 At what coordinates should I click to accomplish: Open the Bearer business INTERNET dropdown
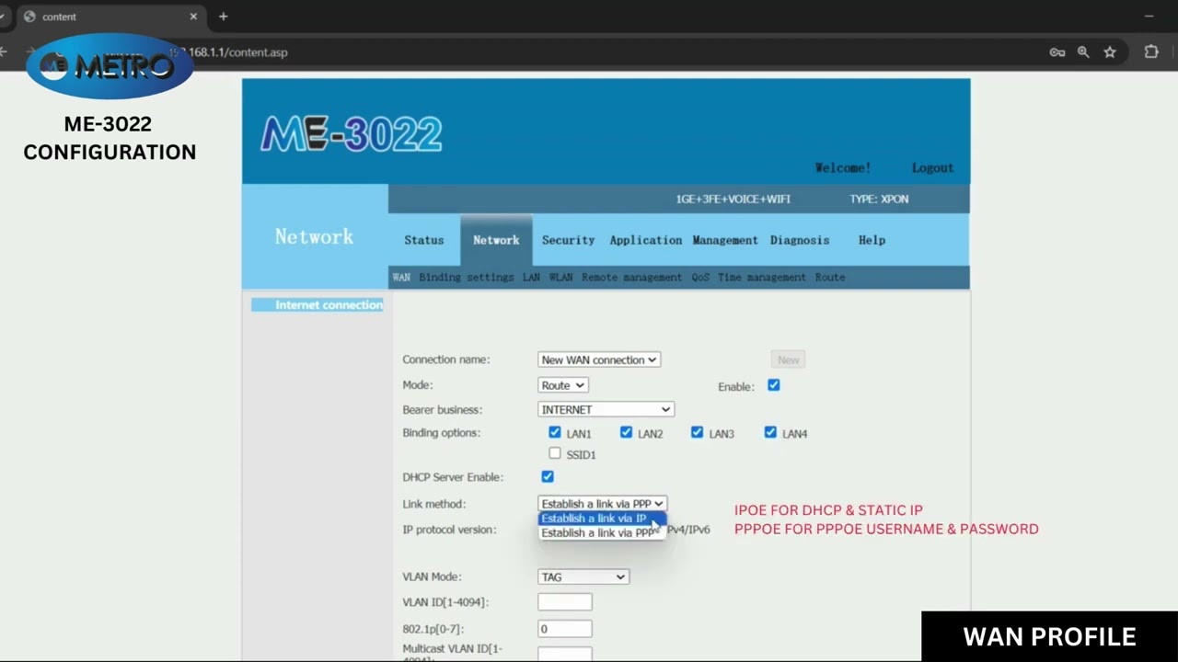coord(606,409)
